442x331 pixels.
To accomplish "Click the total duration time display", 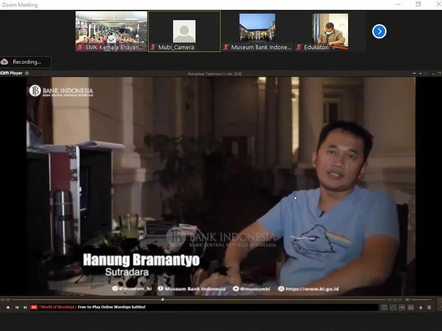I will click(395, 300).
